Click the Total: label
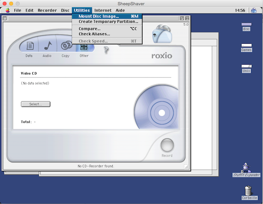 [26, 122]
